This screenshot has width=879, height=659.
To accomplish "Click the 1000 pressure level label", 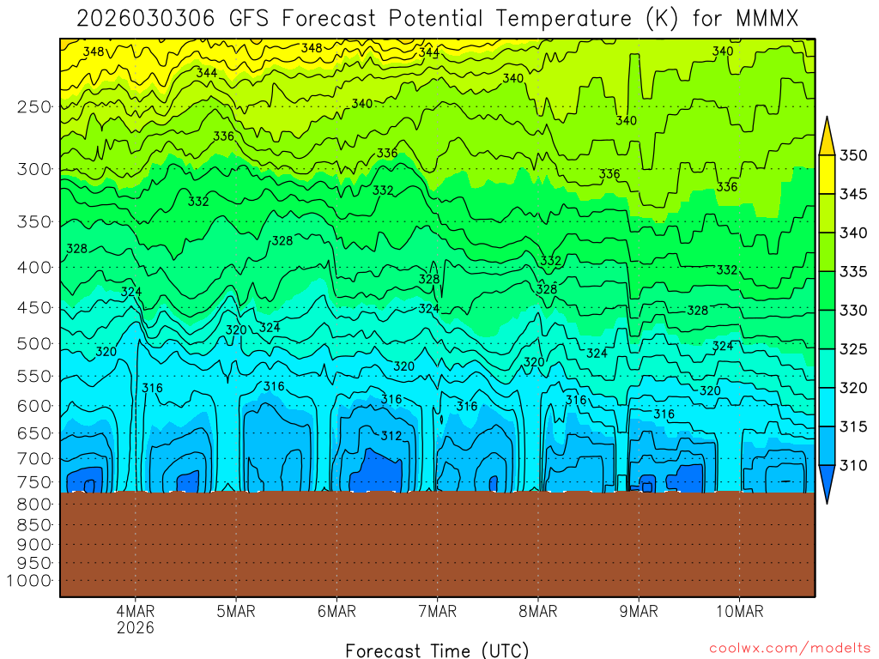I will tap(29, 581).
